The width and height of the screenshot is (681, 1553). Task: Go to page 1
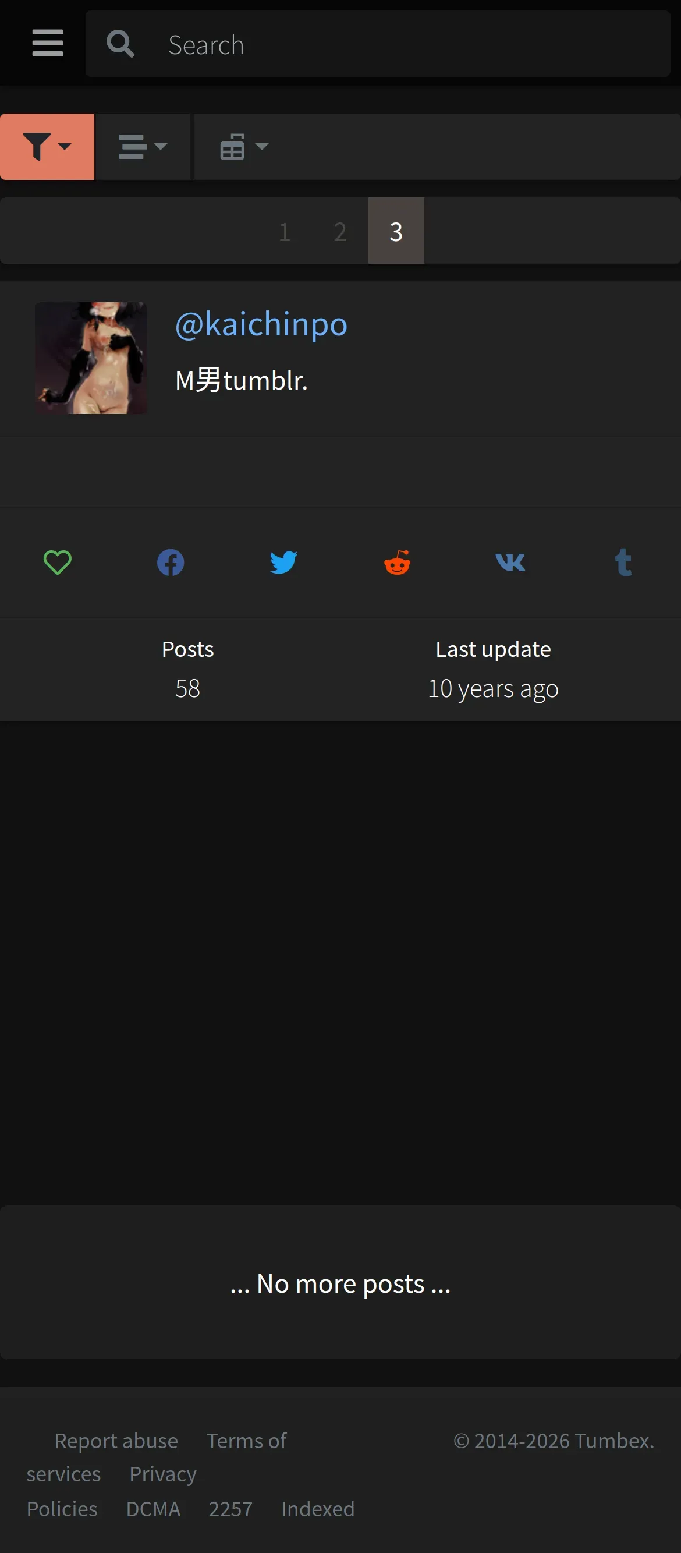(285, 231)
